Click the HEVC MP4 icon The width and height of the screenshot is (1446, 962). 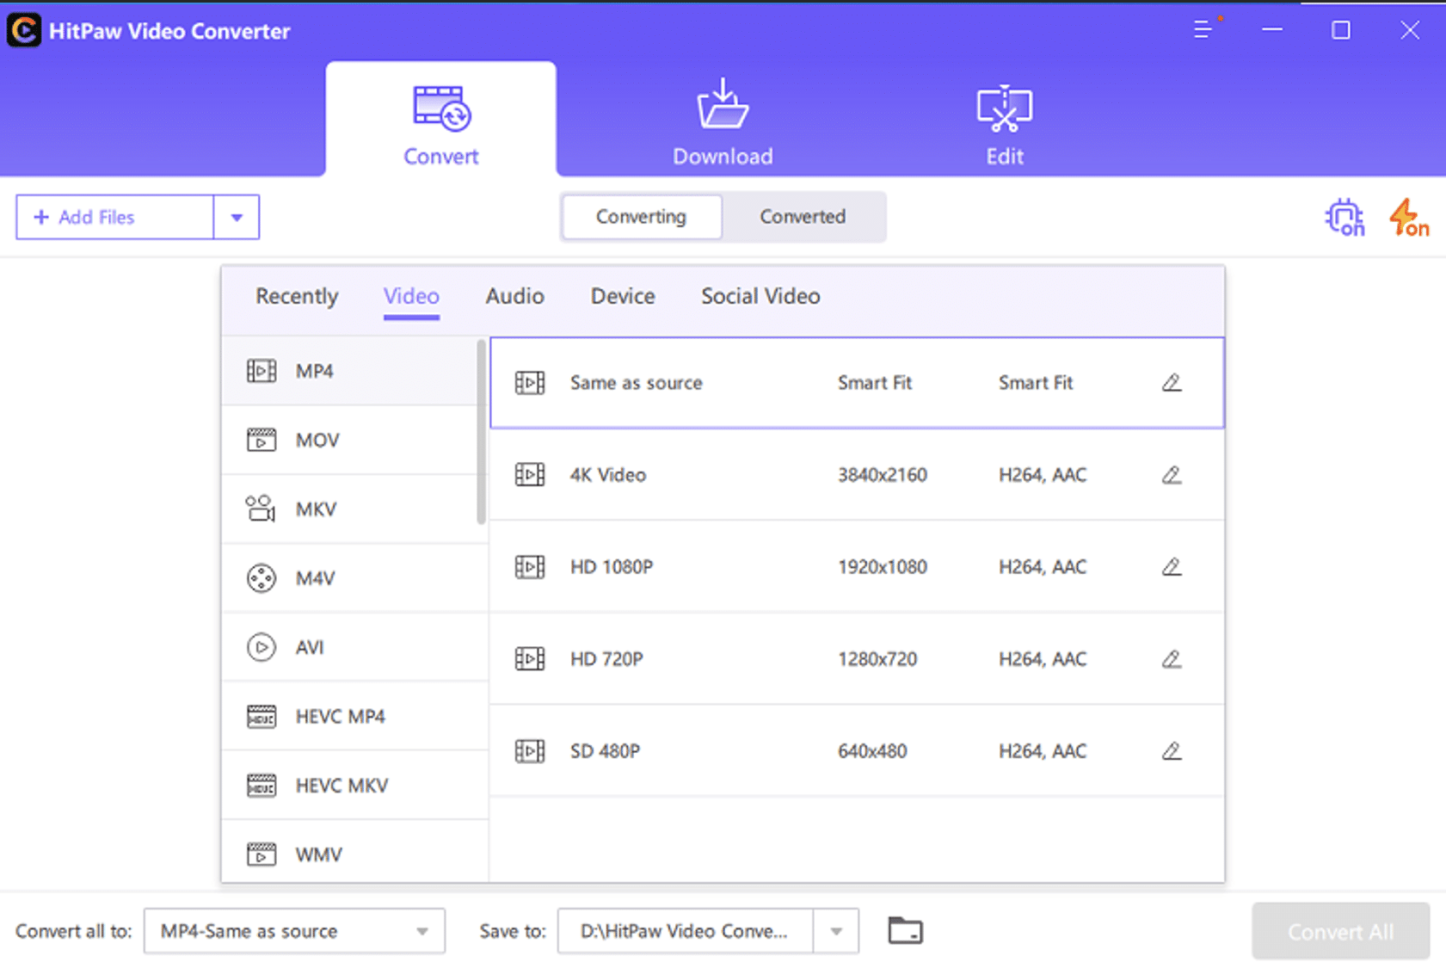tap(262, 716)
